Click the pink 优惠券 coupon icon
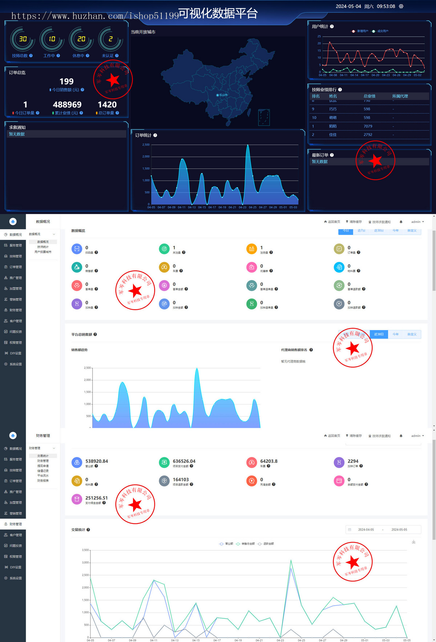 pyautogui.click(x=251, y=267)
